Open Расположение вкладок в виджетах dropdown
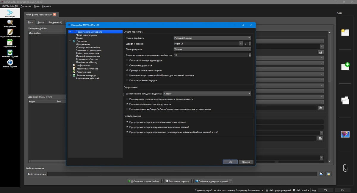 [x=207, y=94]
